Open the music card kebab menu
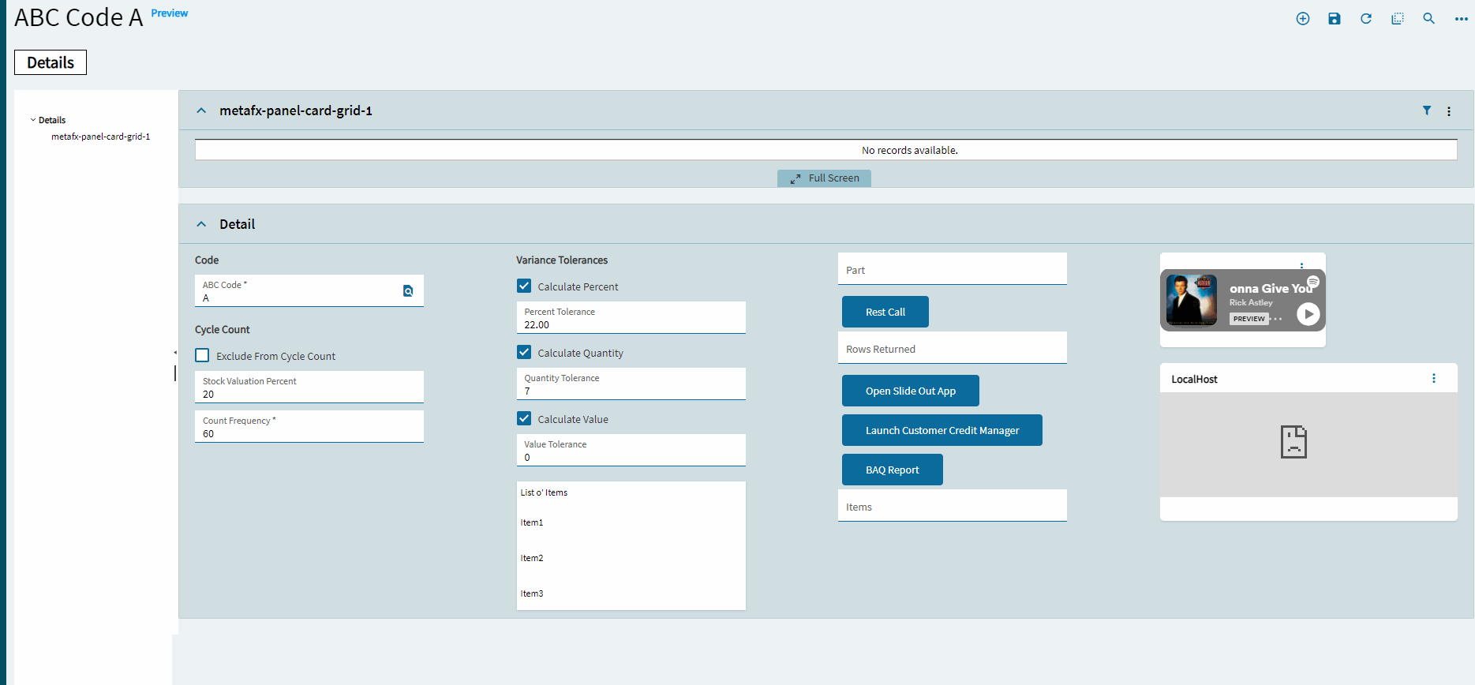Viewport: 1475px width, 685px height. click(1301, 265)
